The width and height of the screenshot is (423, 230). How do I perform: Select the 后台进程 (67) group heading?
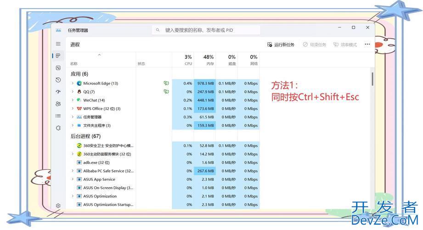tap(85, 136)
